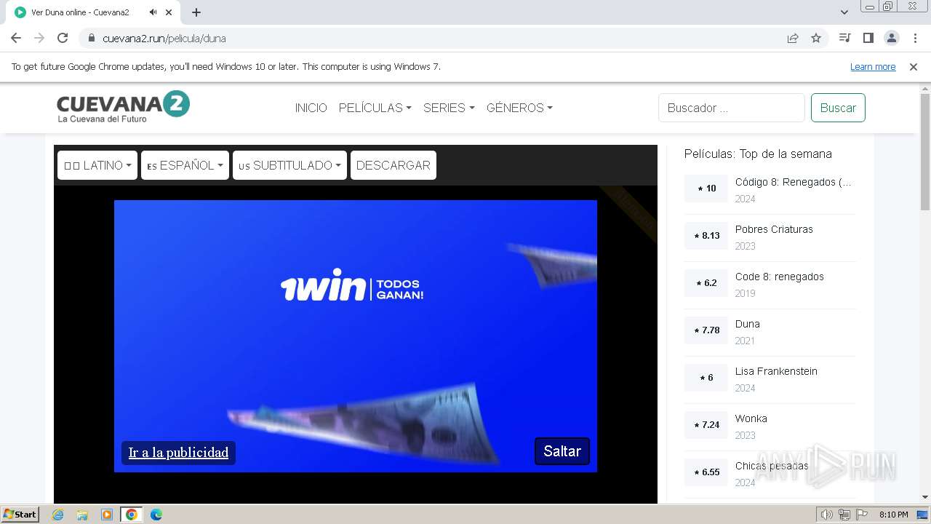Click the forward navigation arrow
This screenshot has width=931, height=524.
coord(39,39)
